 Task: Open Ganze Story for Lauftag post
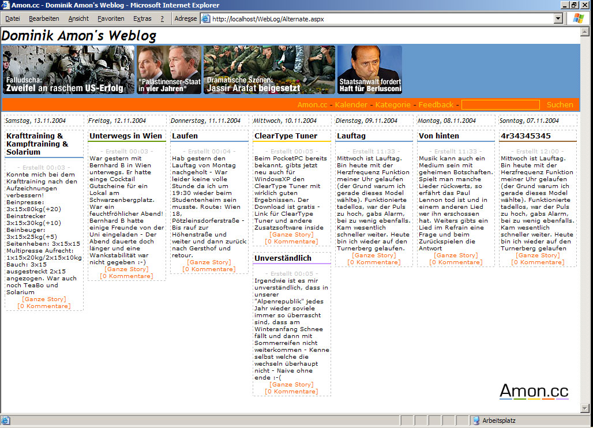click(x=374, y=255)
